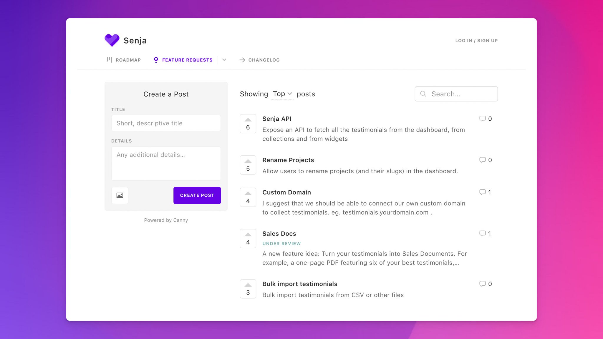Click the comment icon on Sales Docs

tap(482, 233)
